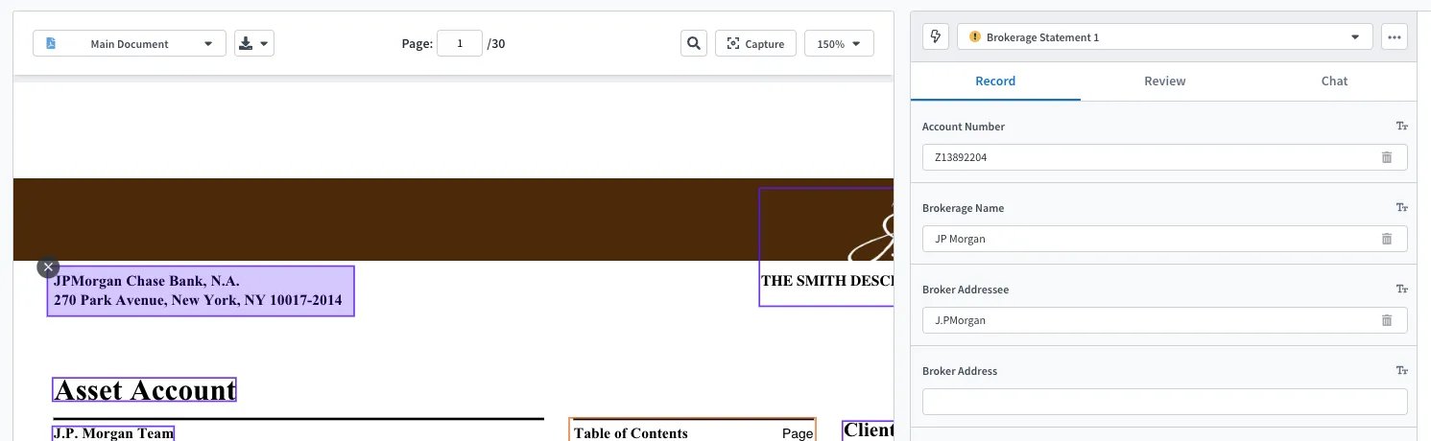The height and width of the screenshot is (441, 1431).
Task: Select the J.P. Morgan Team text box
Action: click(x=113, y=433)
